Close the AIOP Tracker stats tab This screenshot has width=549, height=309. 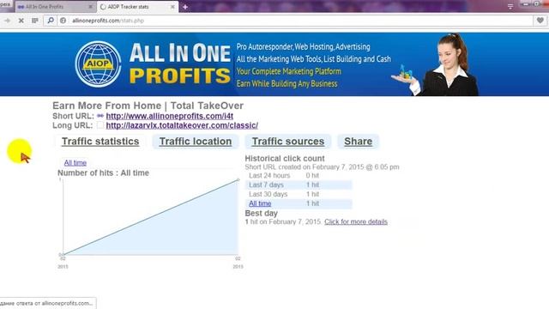tap(172, 7)
